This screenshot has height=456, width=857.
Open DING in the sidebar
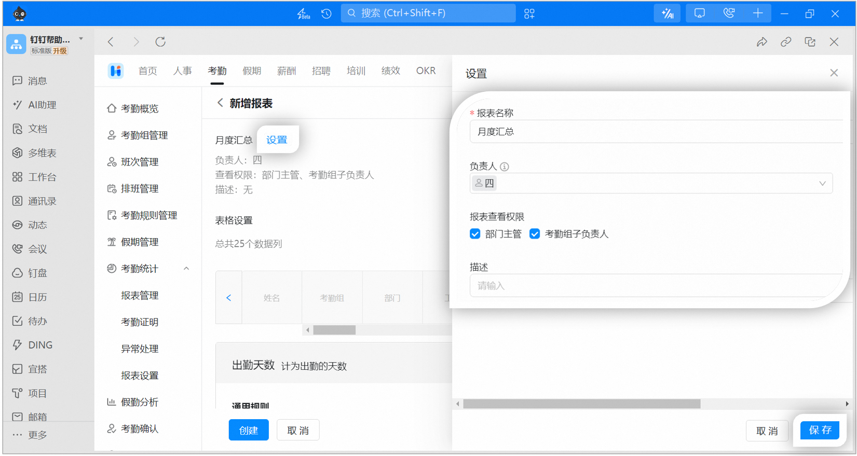32,345
